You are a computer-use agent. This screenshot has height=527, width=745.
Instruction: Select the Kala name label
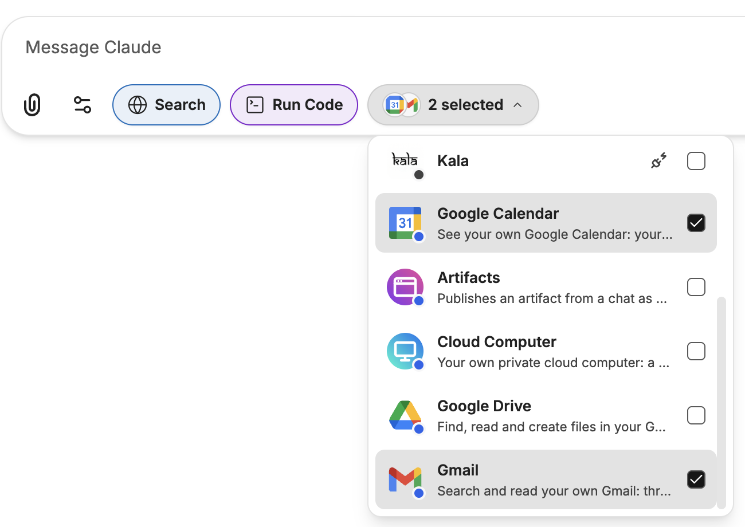[453, 161]
